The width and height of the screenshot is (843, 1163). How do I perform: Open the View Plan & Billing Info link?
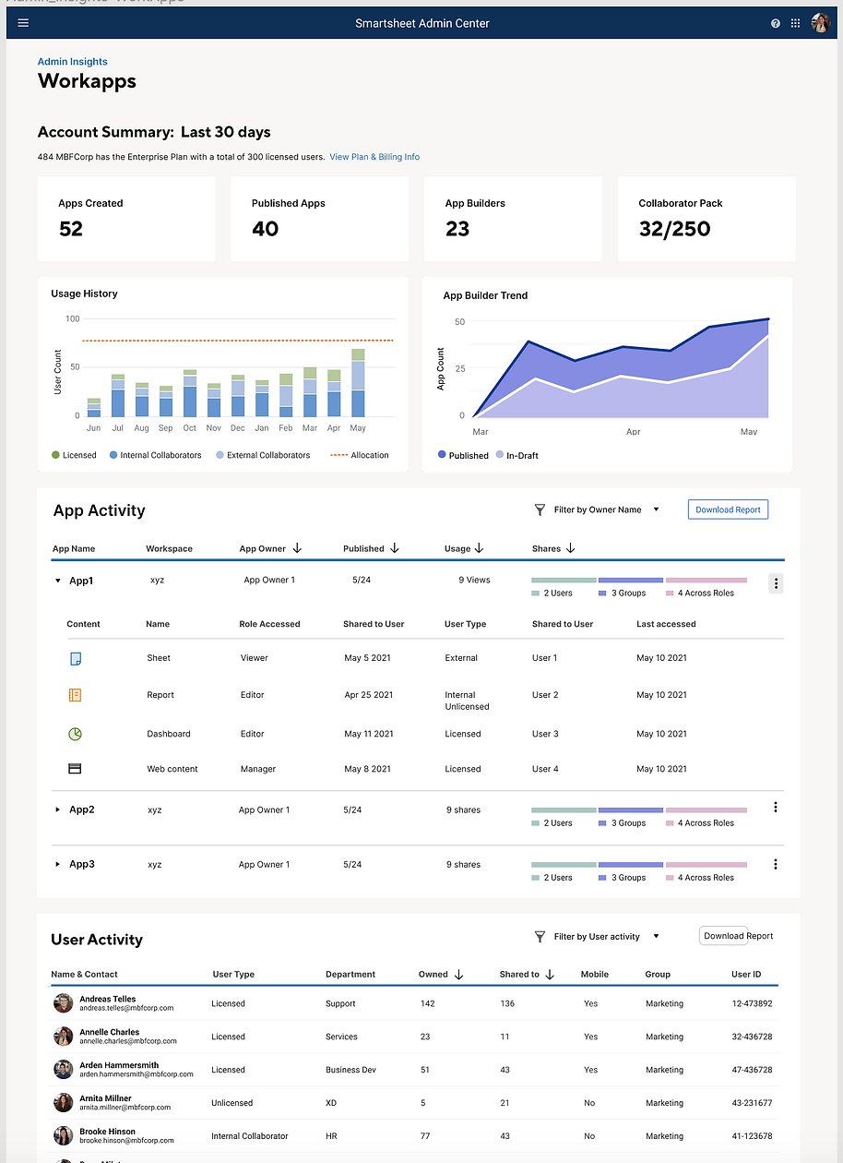374,157
